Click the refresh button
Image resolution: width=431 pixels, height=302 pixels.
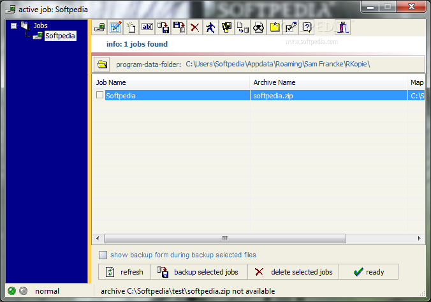pos(124,272)
